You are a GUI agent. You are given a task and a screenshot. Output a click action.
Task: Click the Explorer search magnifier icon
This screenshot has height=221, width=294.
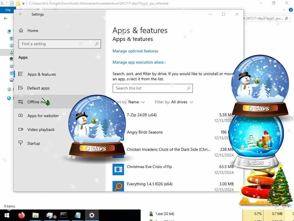coord(287,18)
